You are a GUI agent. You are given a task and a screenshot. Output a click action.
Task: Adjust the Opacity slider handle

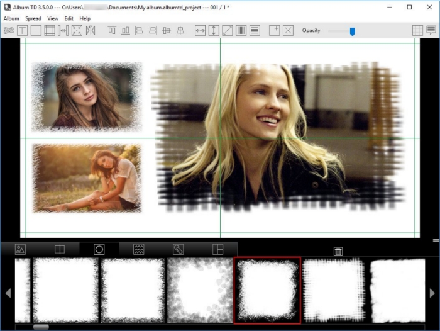coord(352,31)
